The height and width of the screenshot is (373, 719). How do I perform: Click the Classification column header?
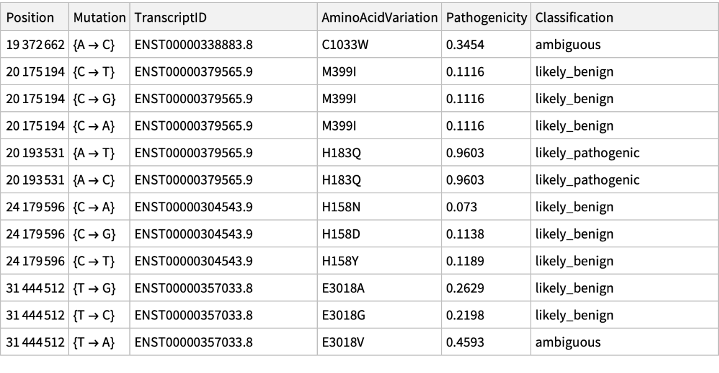tap(574, 17)
